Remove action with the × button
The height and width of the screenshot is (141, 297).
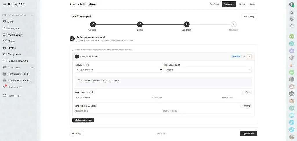pyautogui.click(x=249, y=57)
